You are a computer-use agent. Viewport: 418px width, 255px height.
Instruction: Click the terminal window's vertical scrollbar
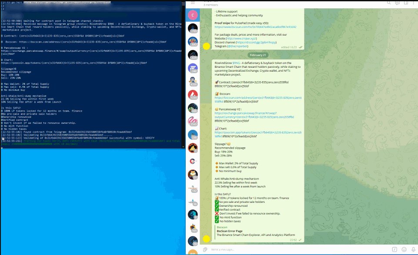(x=183, y=74)
